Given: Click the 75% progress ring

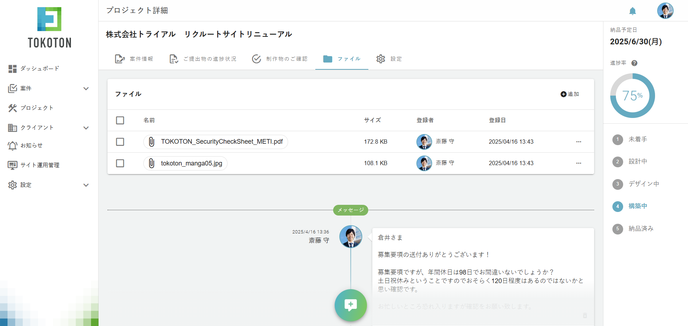Looking at the screenshot, I should click(x=632, y=95).
